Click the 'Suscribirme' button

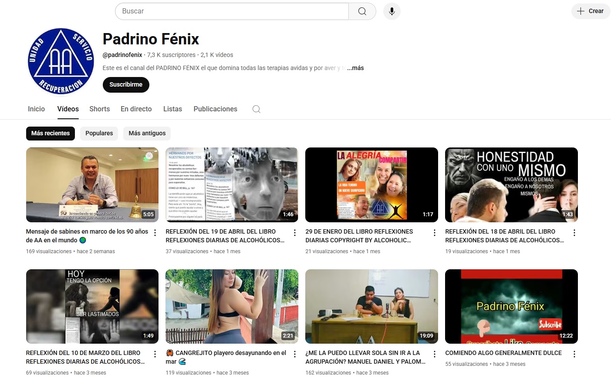126,85
